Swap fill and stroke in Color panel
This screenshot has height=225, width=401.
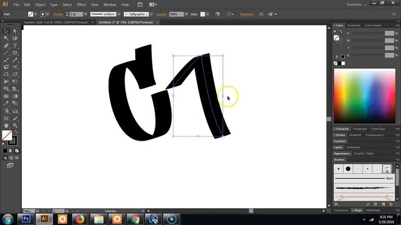341,32
